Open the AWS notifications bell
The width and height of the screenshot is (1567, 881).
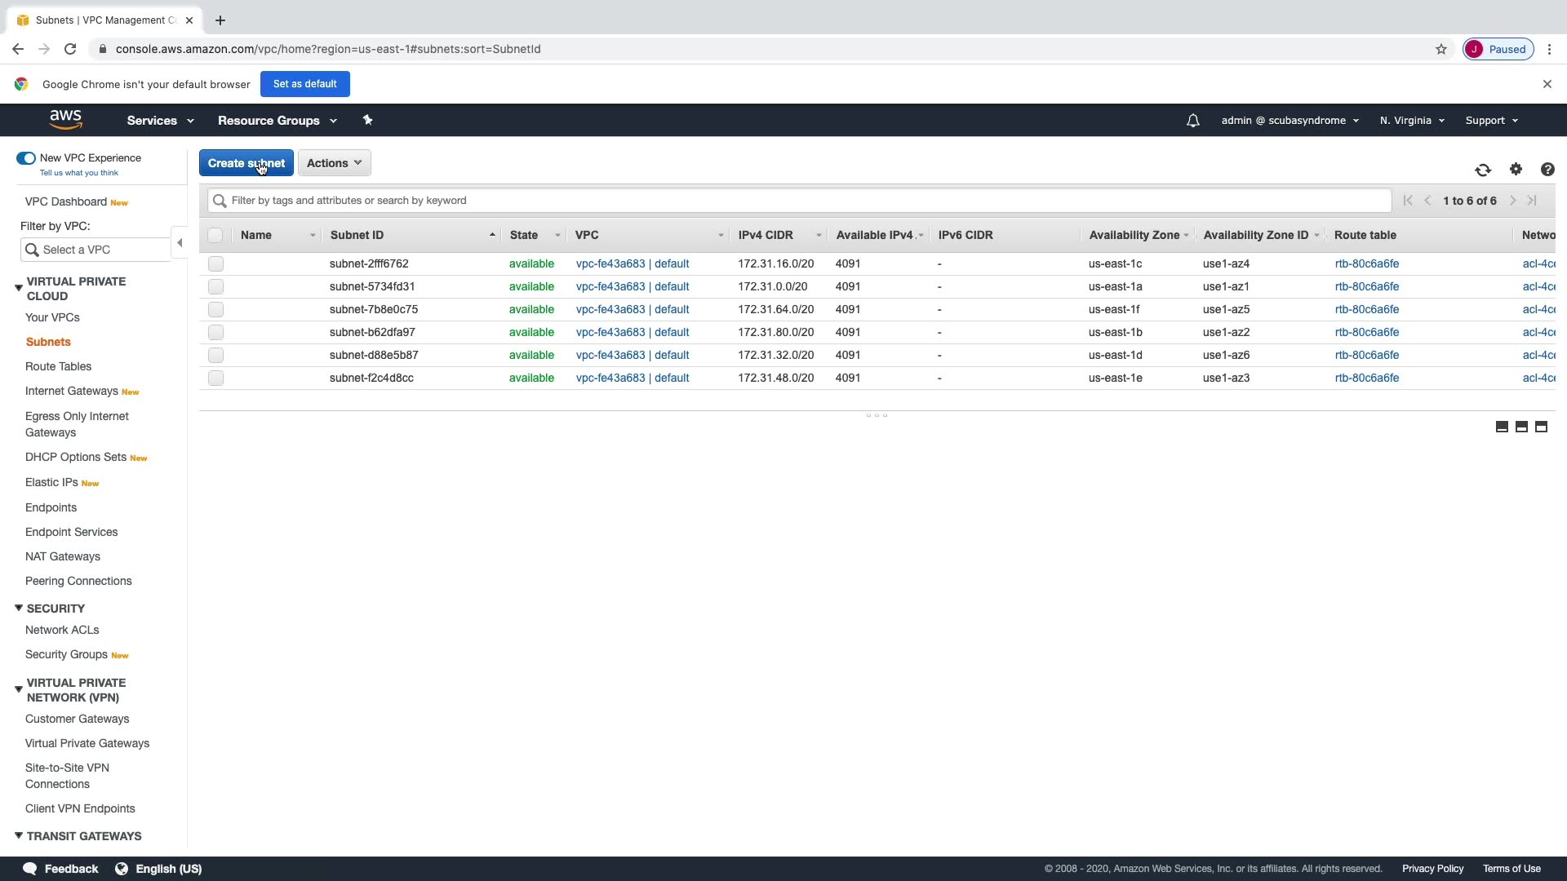coord(1192,121)
